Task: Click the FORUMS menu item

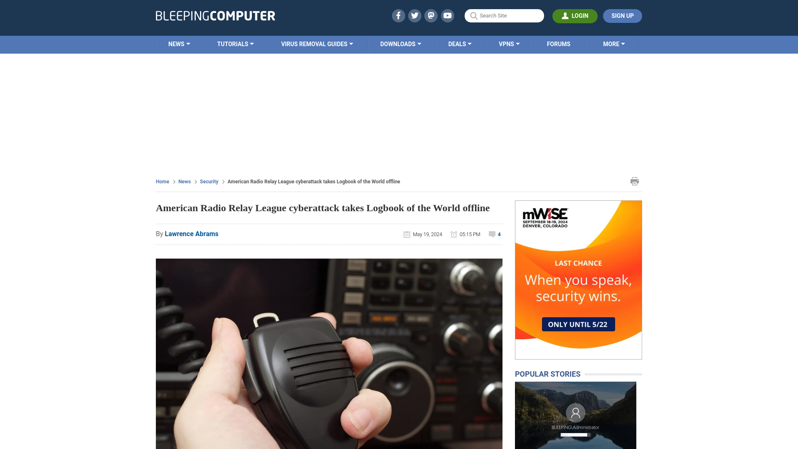Action: point(558,44)
